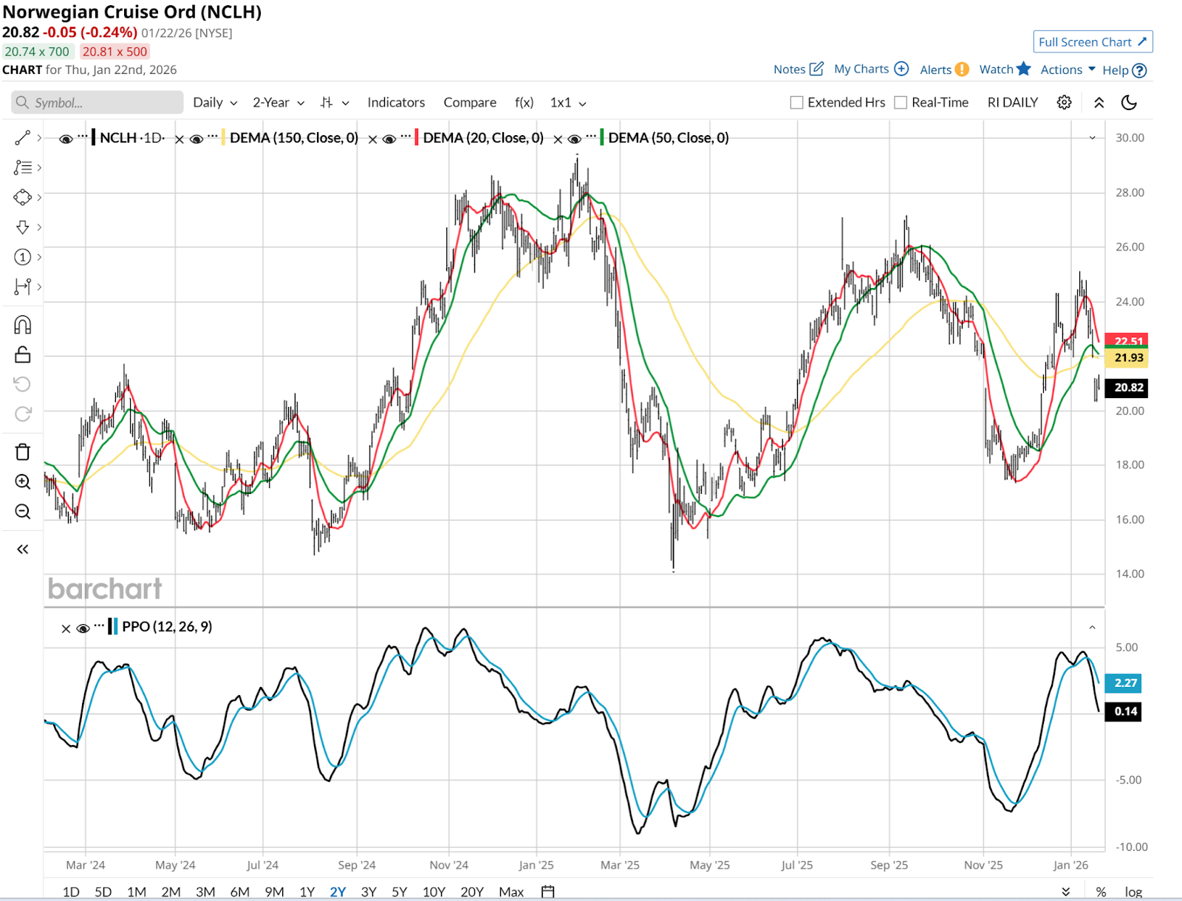Viewport: 1182px width, 901px height.
Task: Switch to dark mode moon icon
Action: coord(1129,103)
